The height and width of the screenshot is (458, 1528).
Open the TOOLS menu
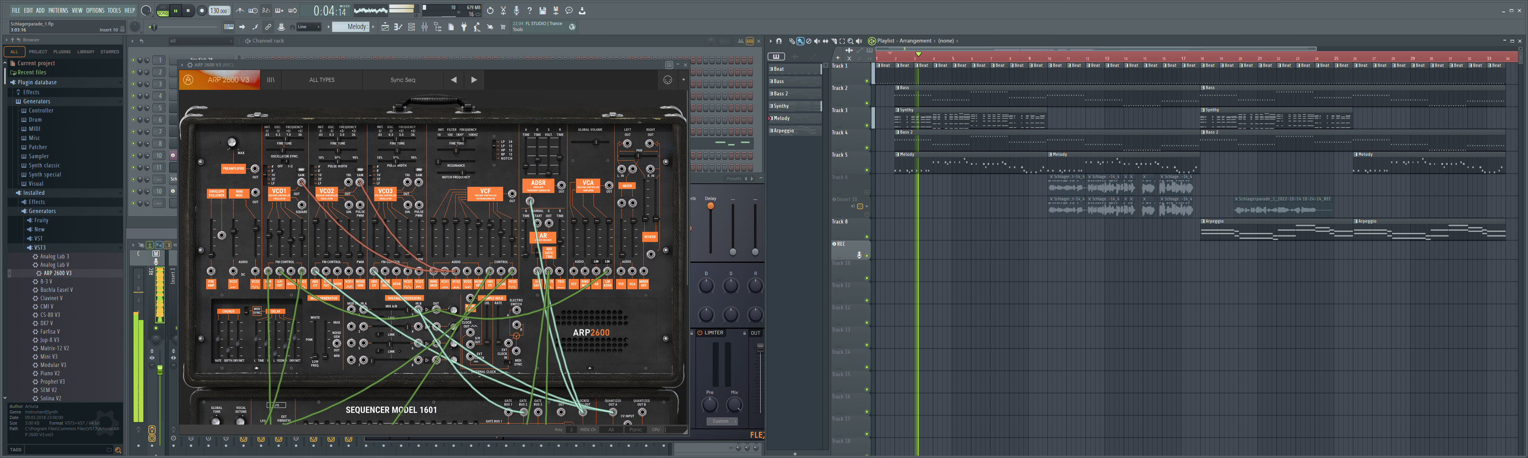[114, 10]
